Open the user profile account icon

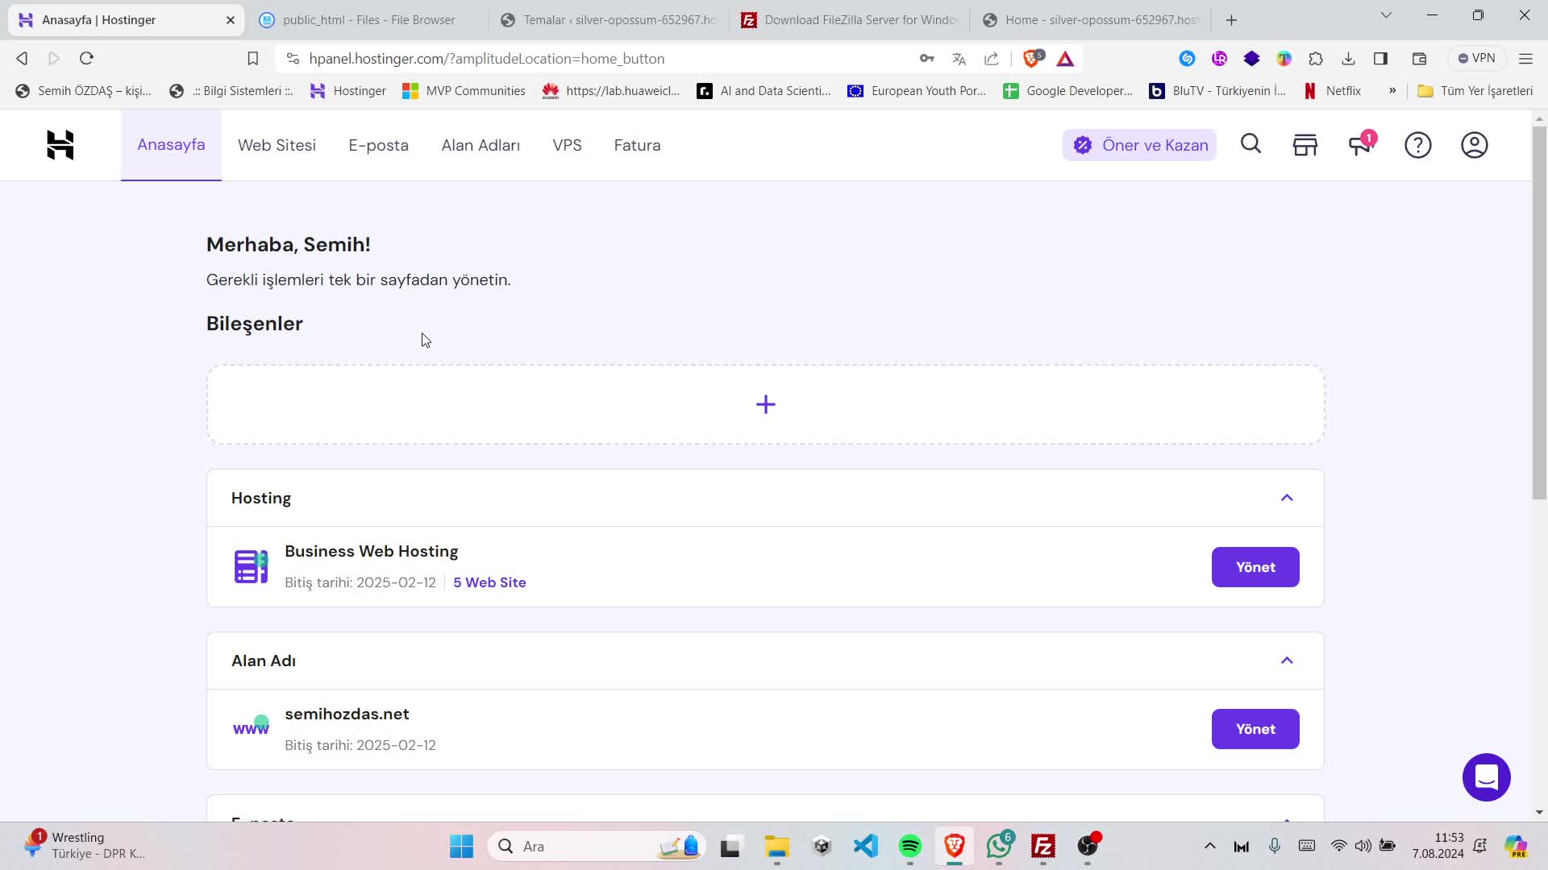click(1474, 145)
